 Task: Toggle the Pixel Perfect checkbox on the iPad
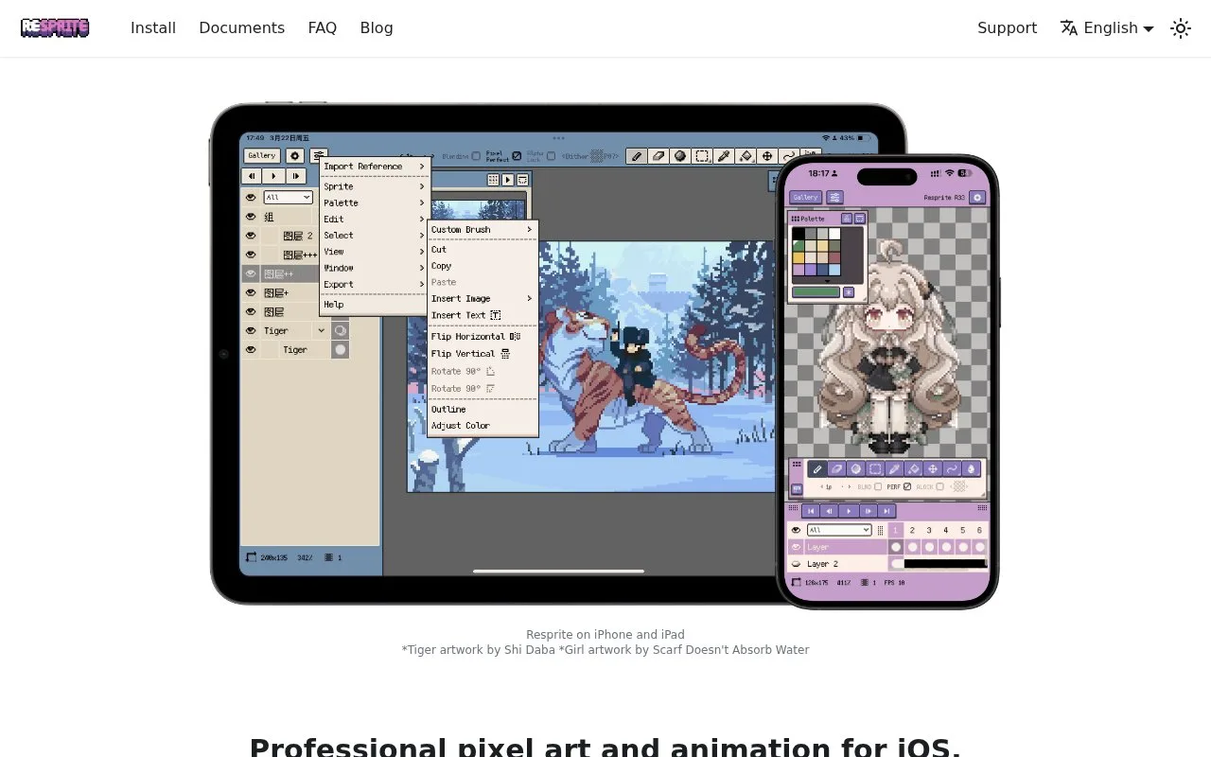(x=517, y=156)
